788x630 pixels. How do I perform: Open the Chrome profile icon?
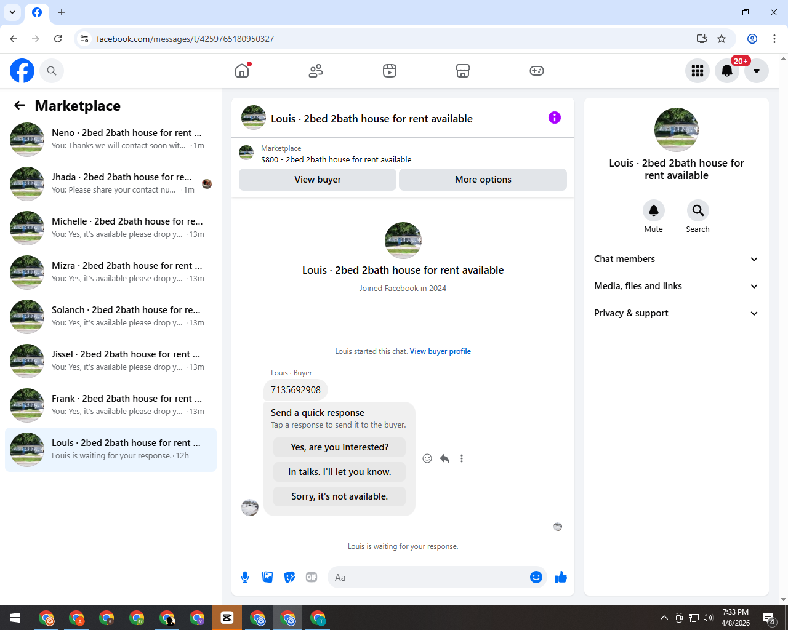[752, 39]
